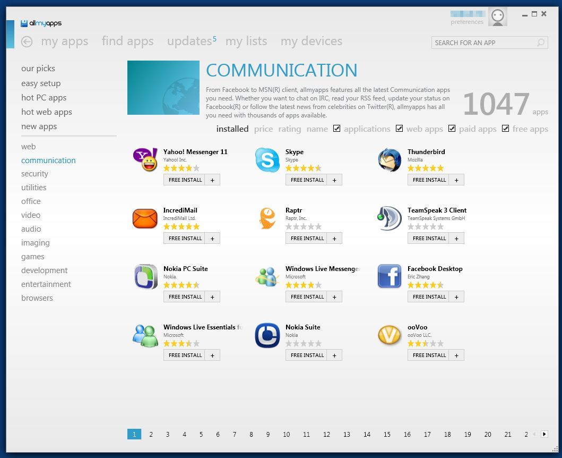Click the search for an app field
Image resolution: width=562 pixels, height=458 pixels.
pos(490,43)
